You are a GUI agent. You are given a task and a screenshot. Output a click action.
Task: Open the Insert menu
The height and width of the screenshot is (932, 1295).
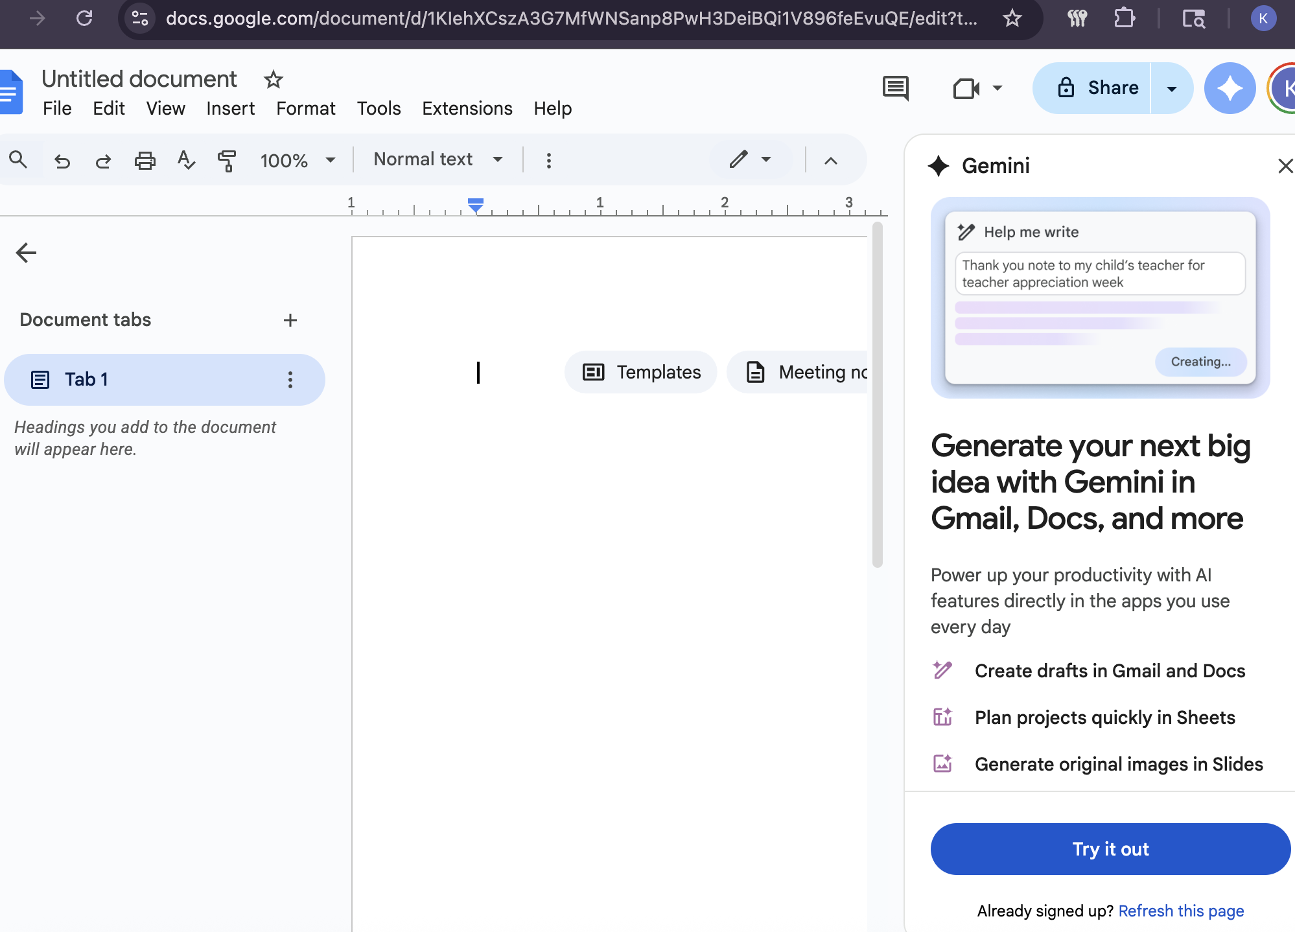(x=230, y=108)
